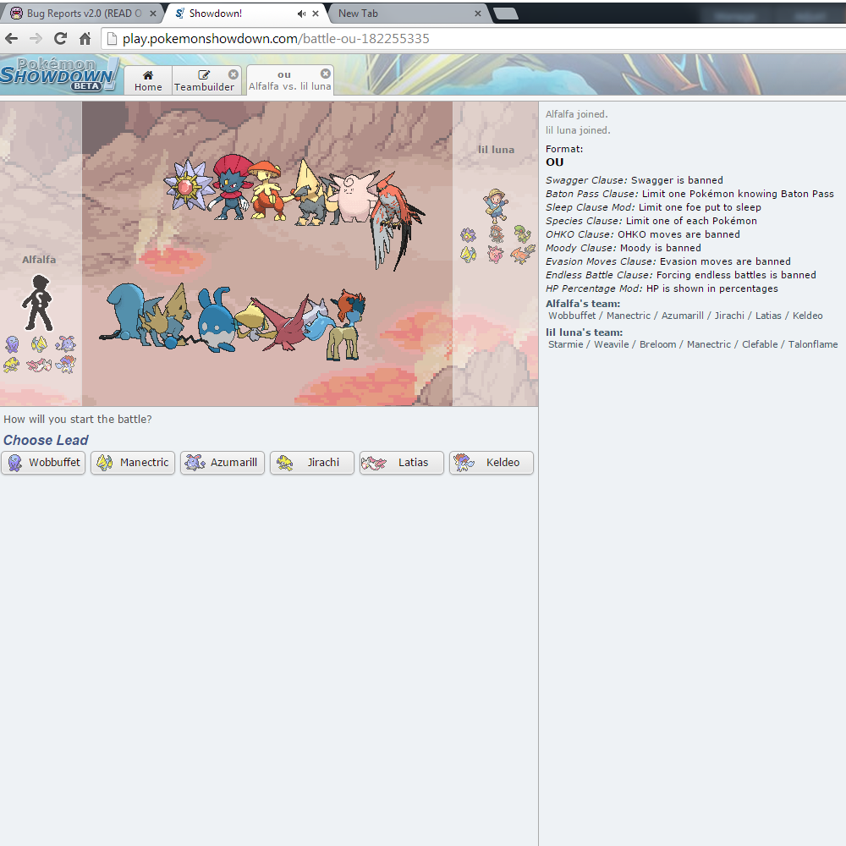Viewport: 846px width, 846px height.
Task: Choose Keldeo as lead
Action: point(491,463)
